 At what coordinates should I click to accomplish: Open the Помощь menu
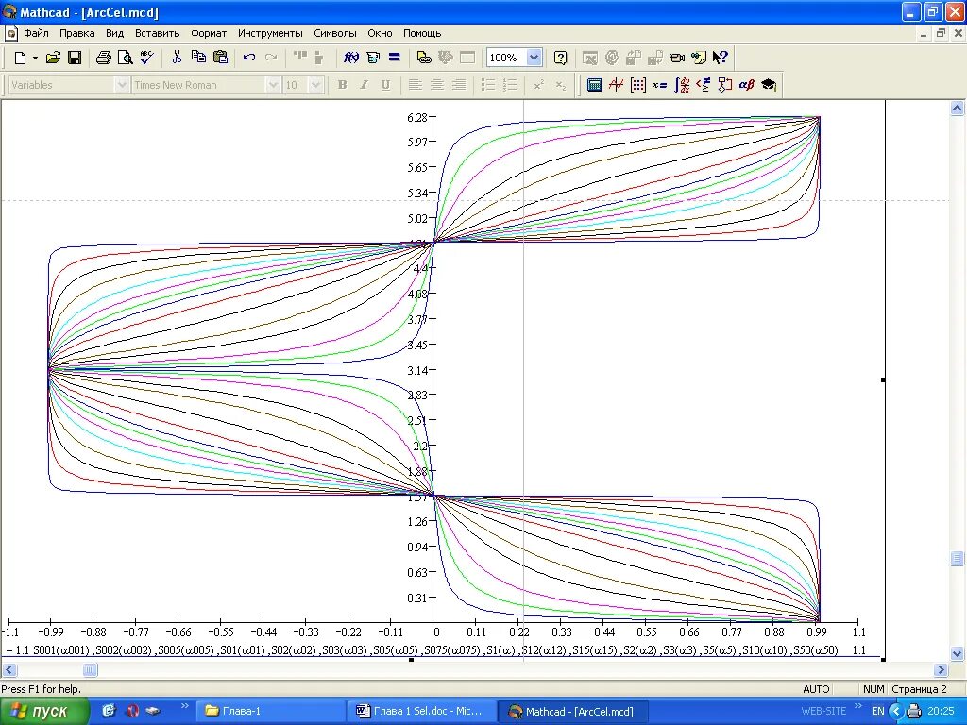[422, 33]
